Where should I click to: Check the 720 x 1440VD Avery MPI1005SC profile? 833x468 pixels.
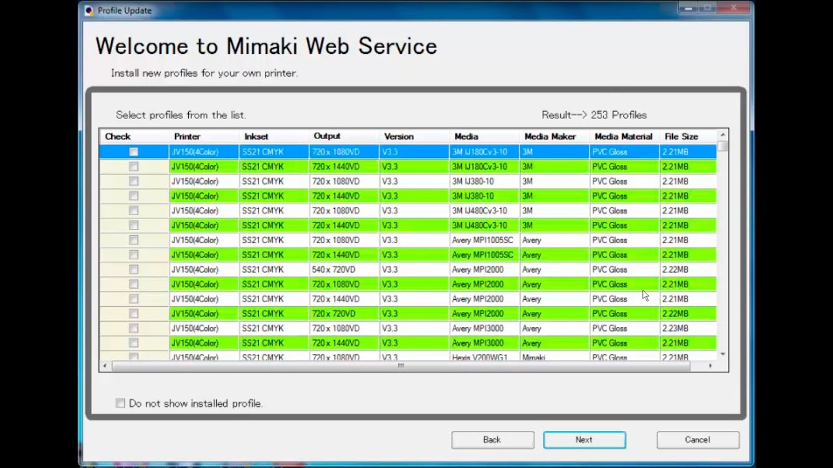(x=133, y=255)
